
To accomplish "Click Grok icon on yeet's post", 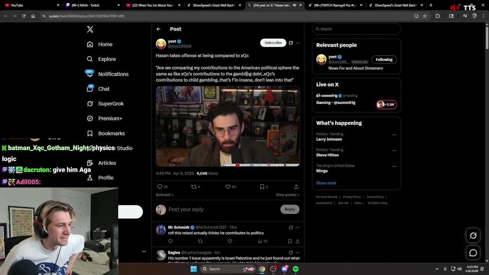I will coord(291,43).
